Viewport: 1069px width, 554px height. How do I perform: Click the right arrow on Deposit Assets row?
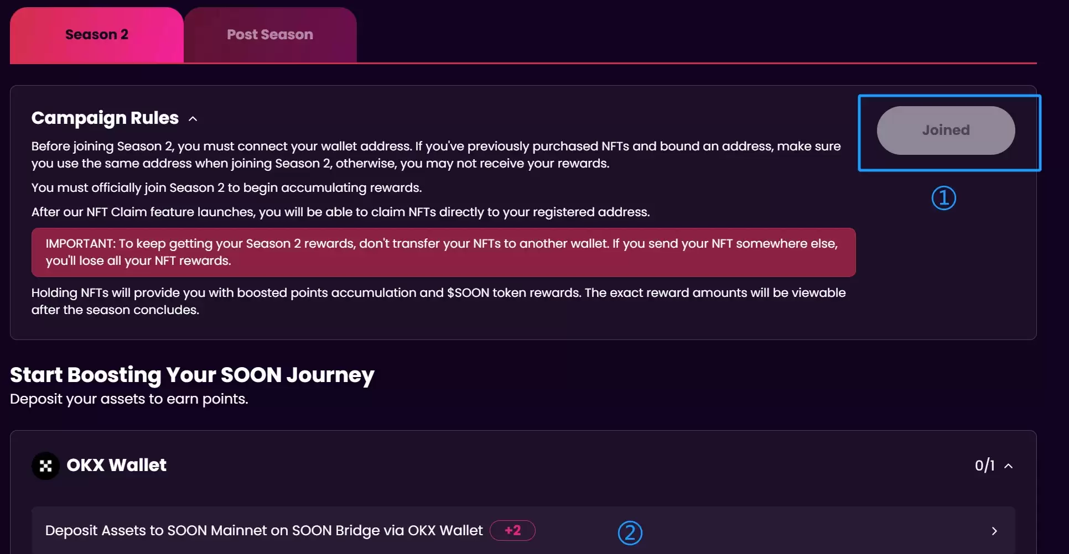(x=994, y=531)
